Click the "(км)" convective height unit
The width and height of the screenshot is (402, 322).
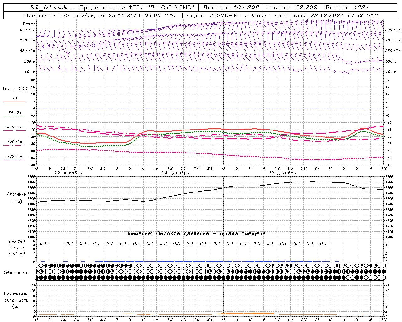click(x=16, y=306)
